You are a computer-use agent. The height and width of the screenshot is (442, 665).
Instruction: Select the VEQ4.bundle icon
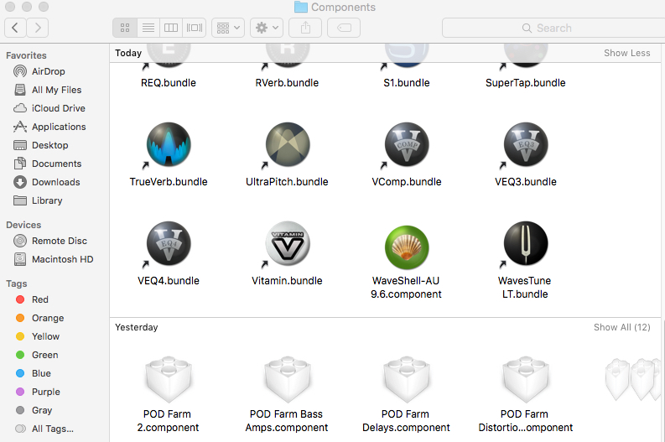point(169,243)
